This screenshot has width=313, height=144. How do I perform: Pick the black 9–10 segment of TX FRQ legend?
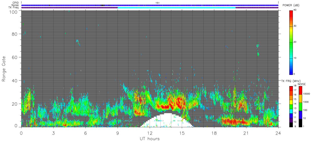click(291, 125)
